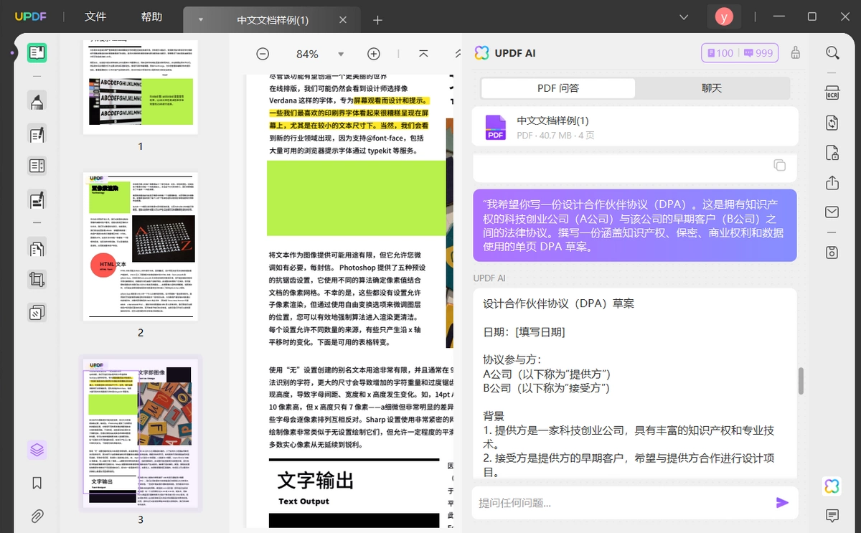Screen dimensions: 861x533
Task: Click the 'Text Output' subtitle in document
Action: [x=304, y=501]
